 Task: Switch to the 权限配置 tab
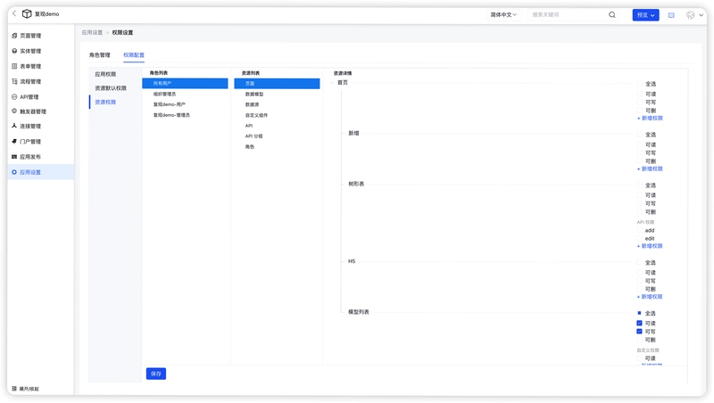[134, 55]
